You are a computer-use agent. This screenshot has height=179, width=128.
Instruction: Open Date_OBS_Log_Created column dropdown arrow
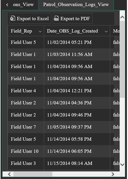click(x=106, y=32)
